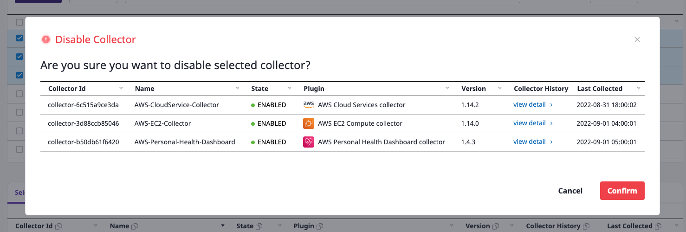This screenshot has width=686, height=232.
Task: Click chevron after AWS-EC2-Collector view detail
Action: click(551, 123)
